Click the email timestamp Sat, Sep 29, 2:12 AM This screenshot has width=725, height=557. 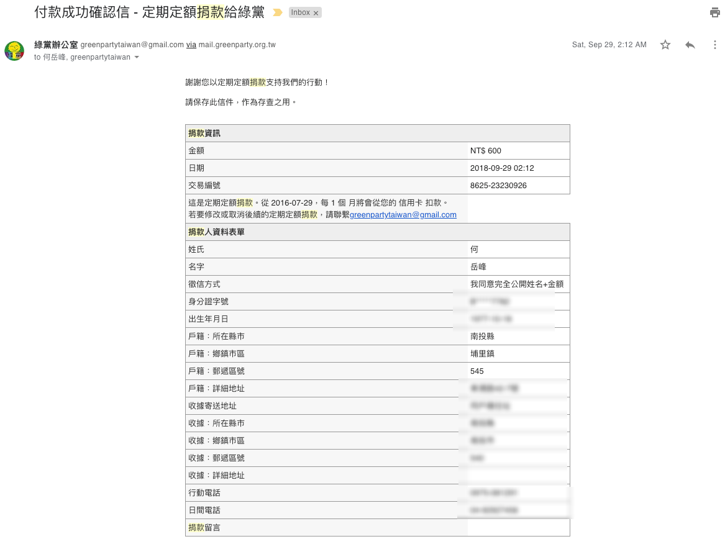(609, 45)
